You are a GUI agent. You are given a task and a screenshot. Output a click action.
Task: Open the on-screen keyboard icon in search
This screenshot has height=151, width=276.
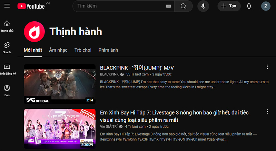coord(168,6)
